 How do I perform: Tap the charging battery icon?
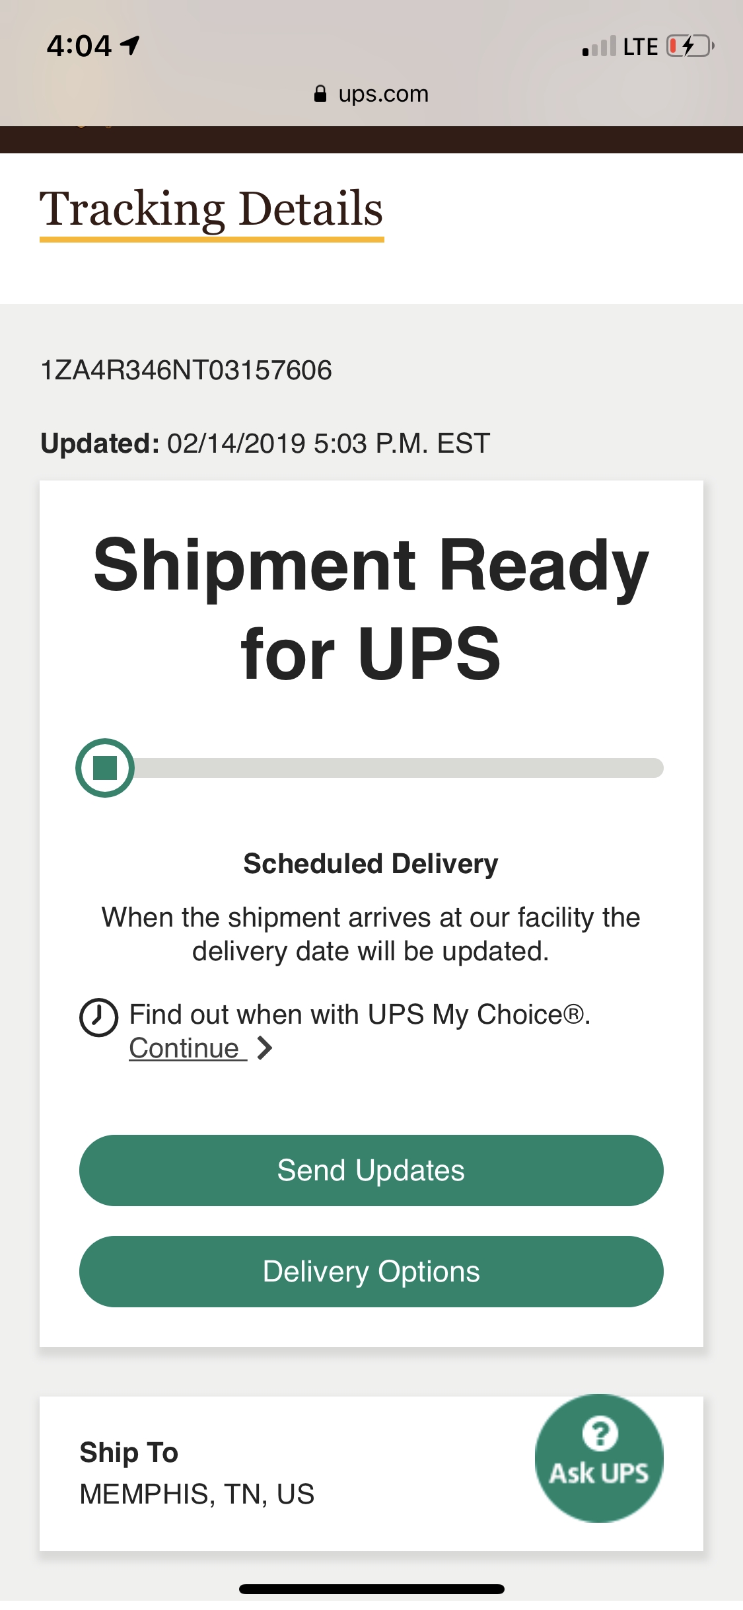(690, 46)
